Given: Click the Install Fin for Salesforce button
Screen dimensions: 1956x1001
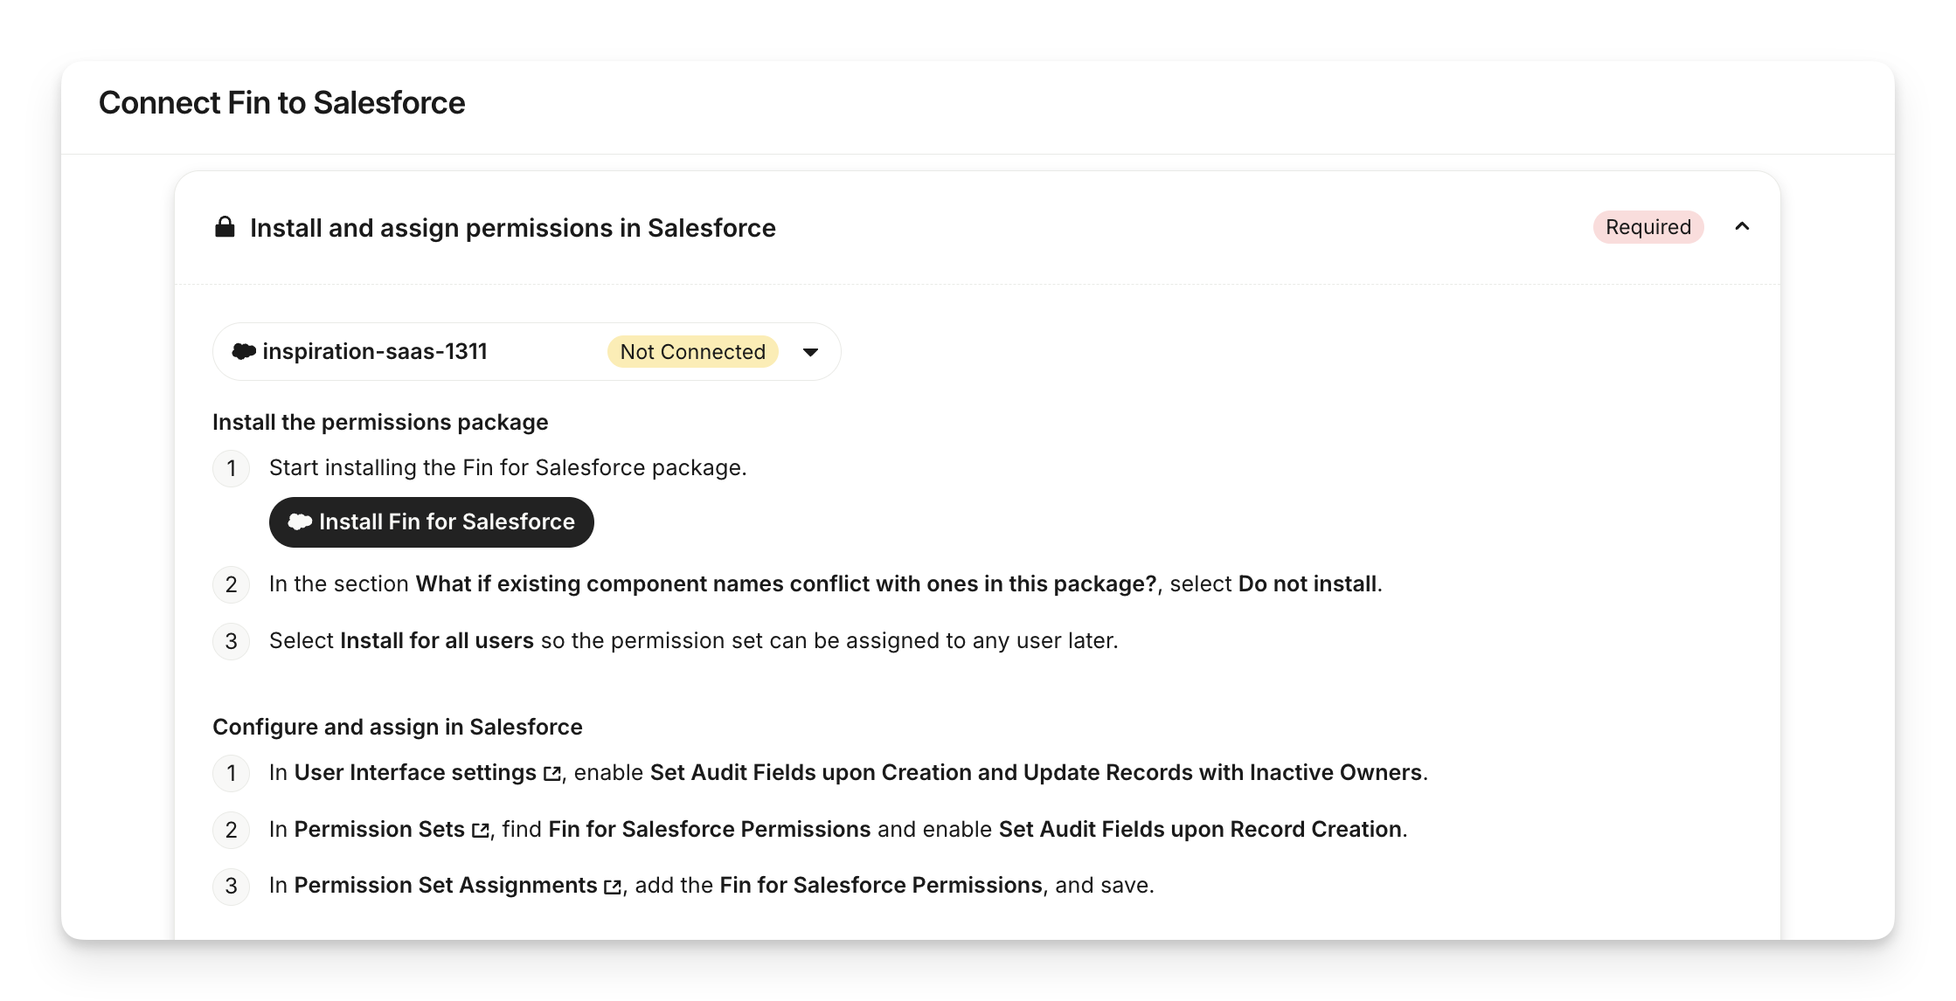Looking at the screenshot, I should point(432,522).
